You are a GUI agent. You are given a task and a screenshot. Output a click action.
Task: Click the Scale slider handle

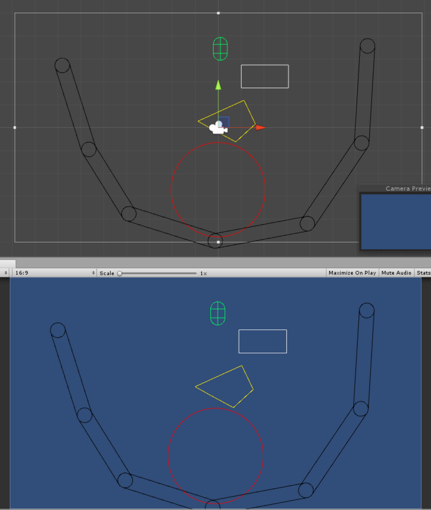click(x=120, y=273)
